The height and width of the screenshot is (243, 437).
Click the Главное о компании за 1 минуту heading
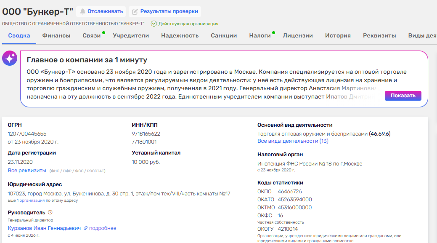click(x=87, y=60)
